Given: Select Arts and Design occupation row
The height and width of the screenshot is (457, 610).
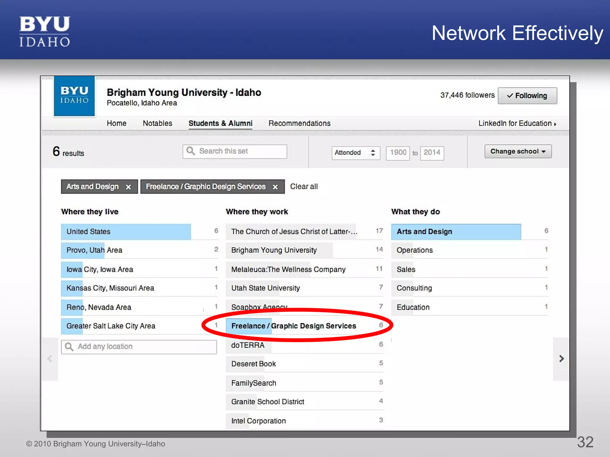Looking at the screenshot, I should [x=470, y=231].
